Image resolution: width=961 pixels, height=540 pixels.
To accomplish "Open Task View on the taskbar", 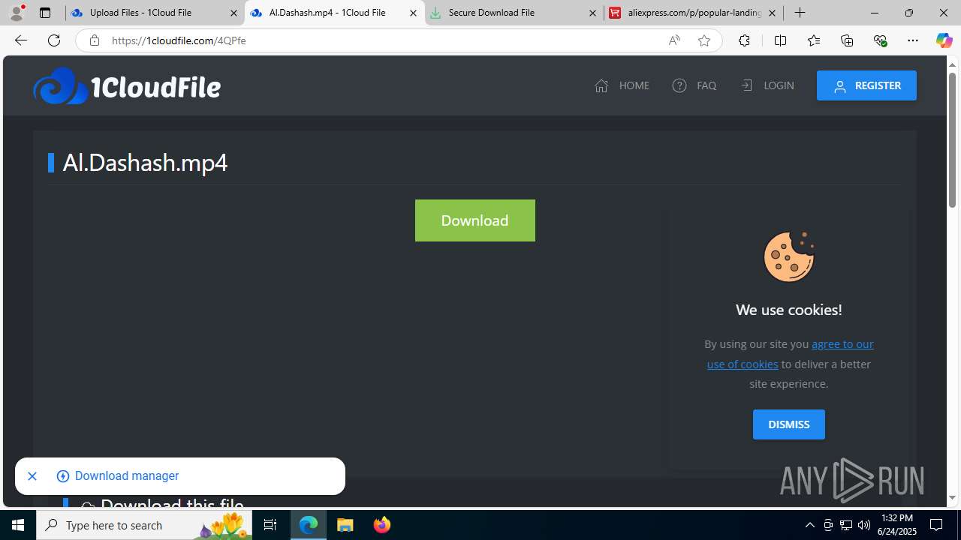I will click(x=270, y=525).
